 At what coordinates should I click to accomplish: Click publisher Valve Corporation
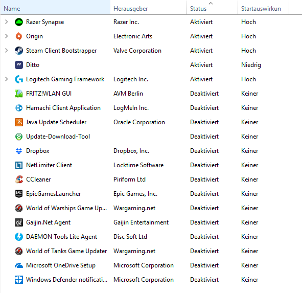137,51
